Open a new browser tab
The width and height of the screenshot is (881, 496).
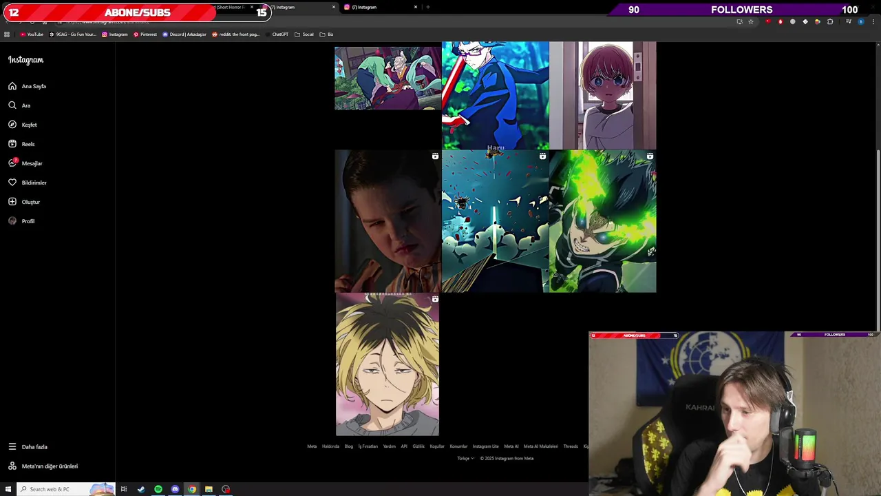[428, 7]
